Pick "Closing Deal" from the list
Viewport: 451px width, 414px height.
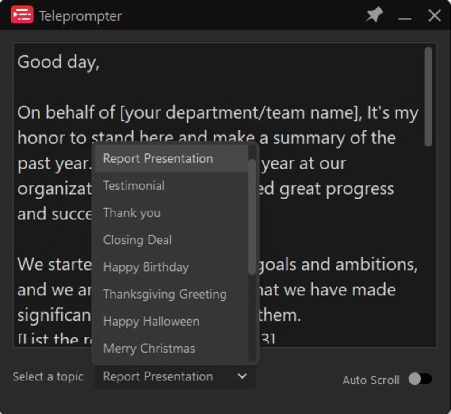pyautogui.click(x=137, y=240)
